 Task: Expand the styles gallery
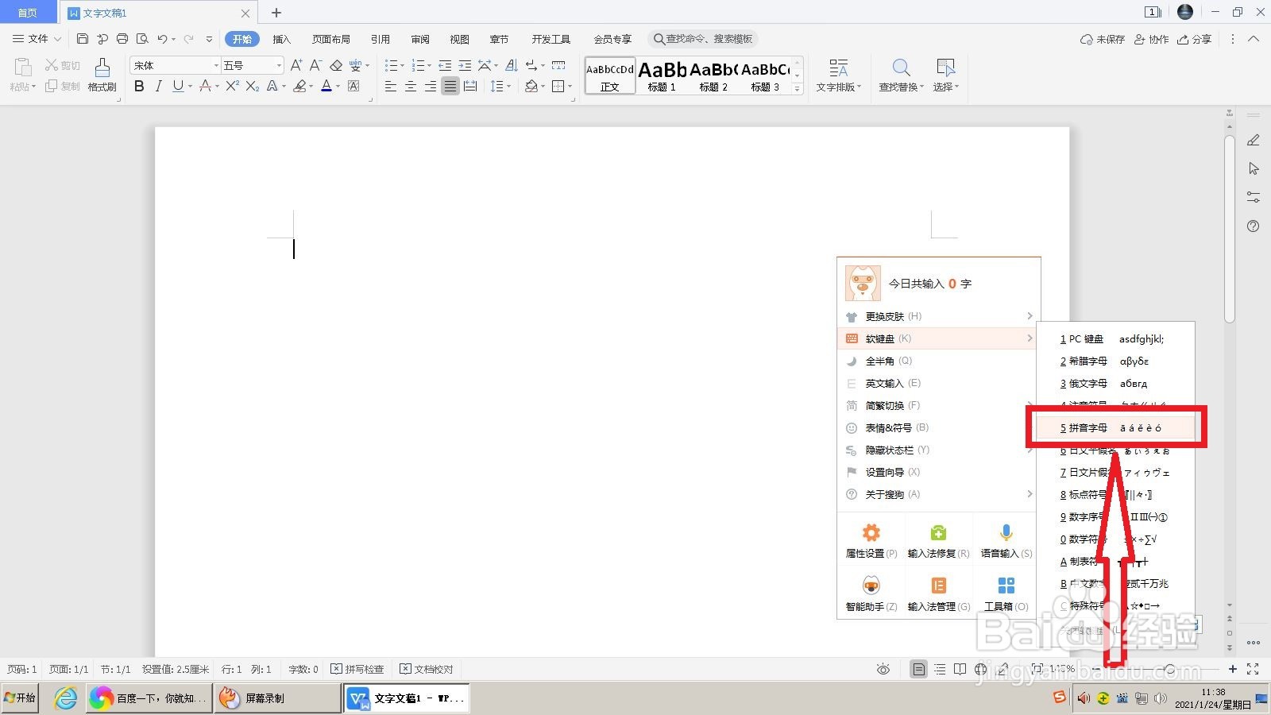pos(798,89)
